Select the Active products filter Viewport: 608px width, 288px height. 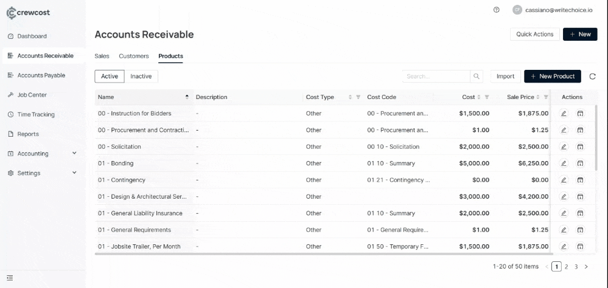click(x=110, y=77)
